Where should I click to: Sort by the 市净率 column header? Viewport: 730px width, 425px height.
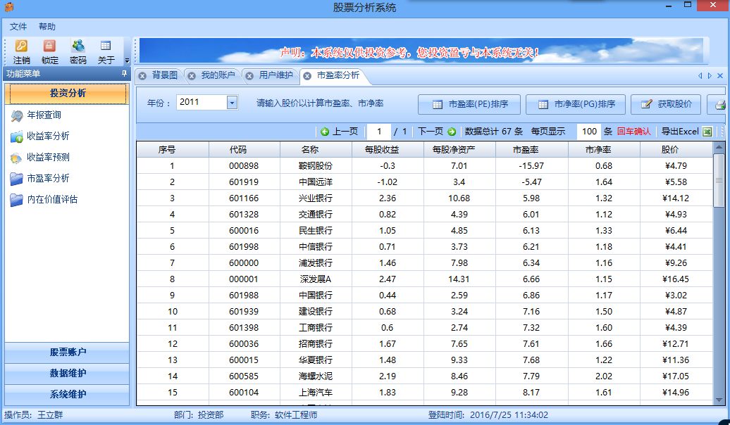(x=605, y=150)
